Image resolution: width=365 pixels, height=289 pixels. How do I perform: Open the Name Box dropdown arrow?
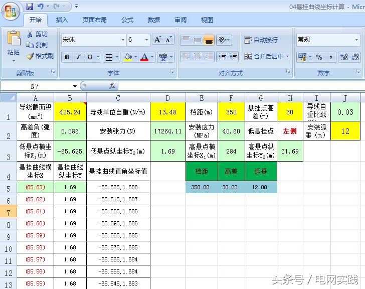click(x=75, y=86)
